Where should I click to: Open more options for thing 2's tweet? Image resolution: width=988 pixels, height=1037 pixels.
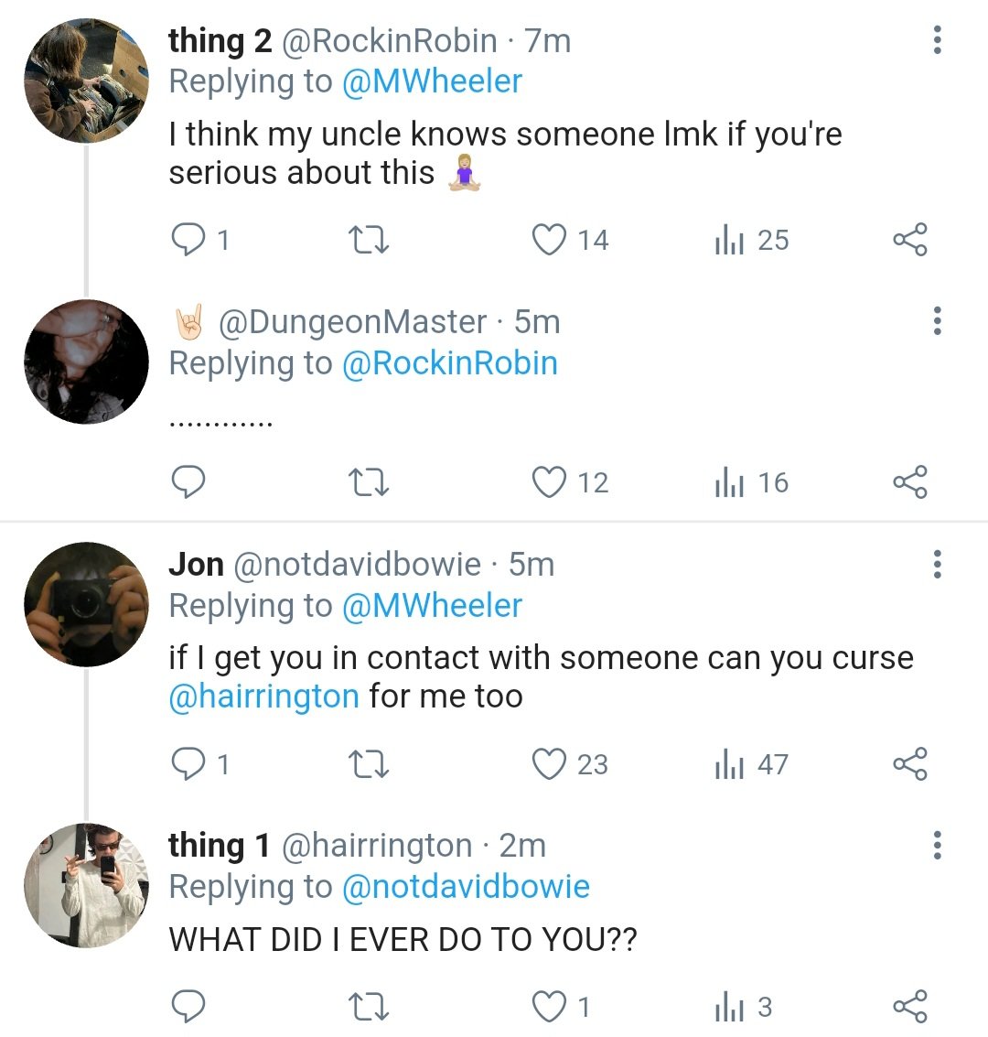coord(937,40)
